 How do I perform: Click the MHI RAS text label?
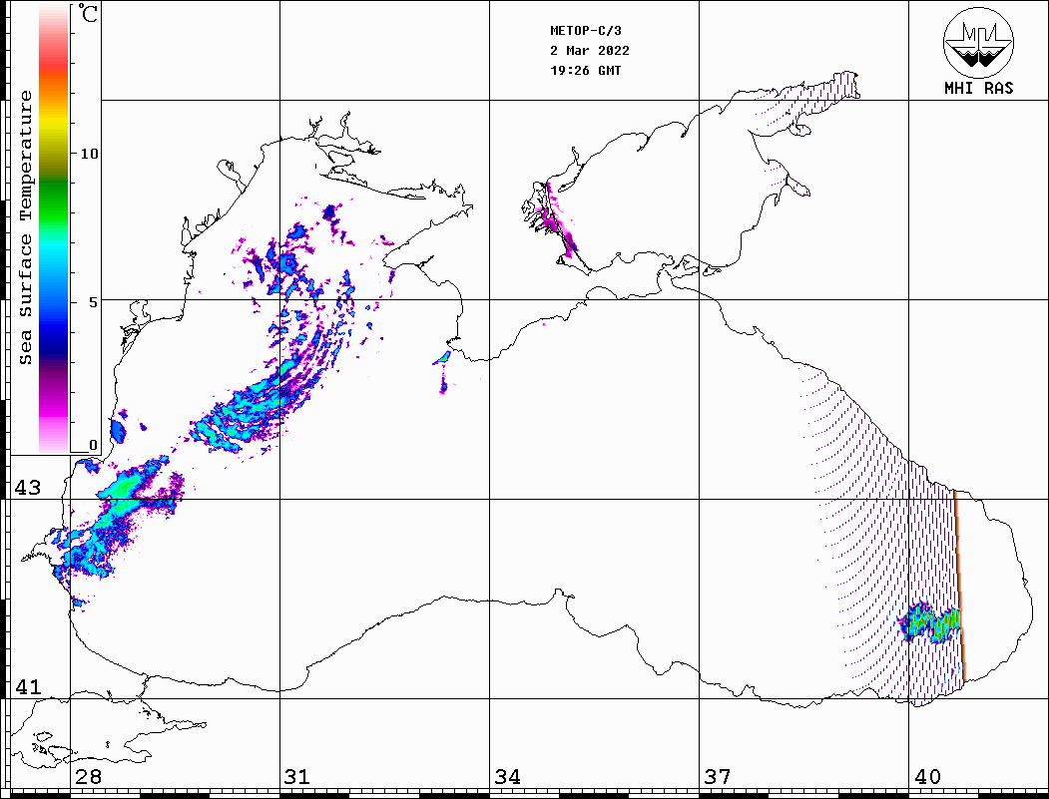pyautogui.click(x=978, y=89)
